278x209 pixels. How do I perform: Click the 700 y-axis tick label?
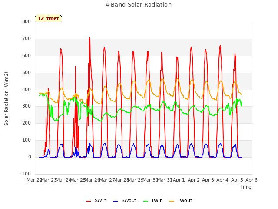click(26, 39)
